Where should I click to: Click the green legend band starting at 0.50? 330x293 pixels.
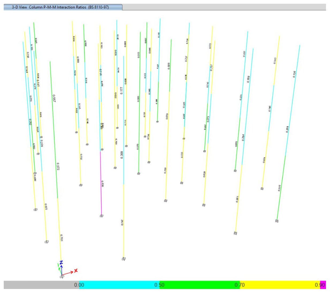tap(199, 285)
